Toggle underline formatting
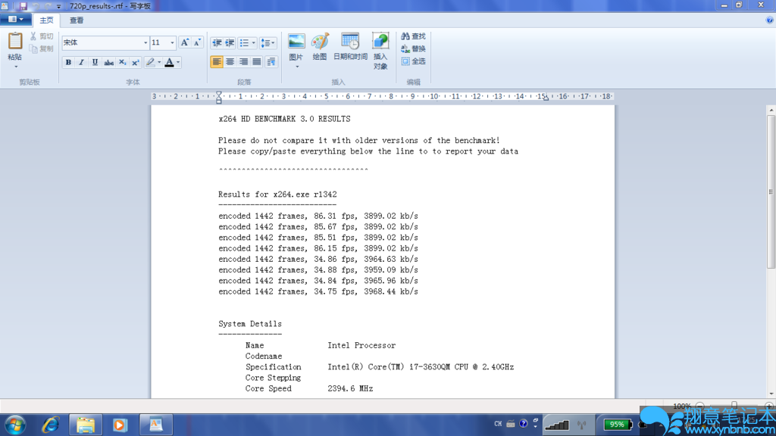The height and width of the screenshot is (436, 776). click(x=95, y=62)
